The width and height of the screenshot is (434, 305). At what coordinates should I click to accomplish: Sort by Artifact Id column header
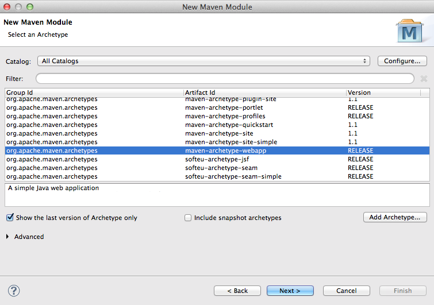(x=264, y=92)
